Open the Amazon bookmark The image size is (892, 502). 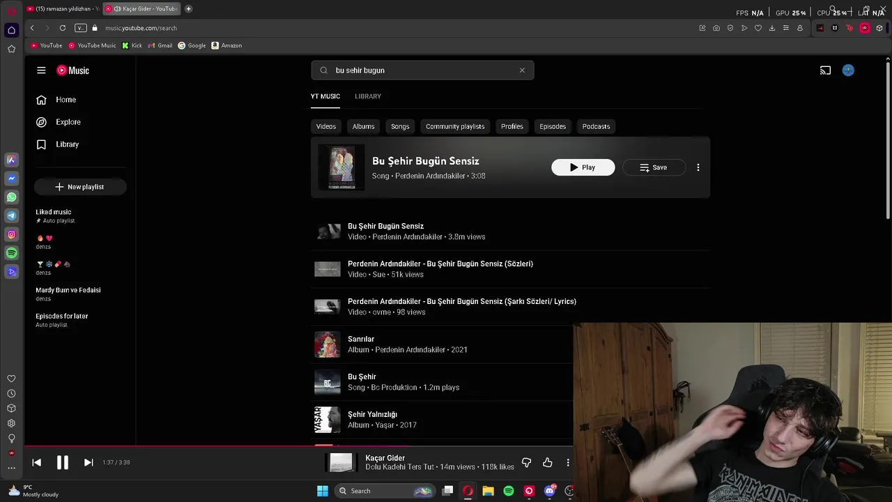click(x=227, y=45)
